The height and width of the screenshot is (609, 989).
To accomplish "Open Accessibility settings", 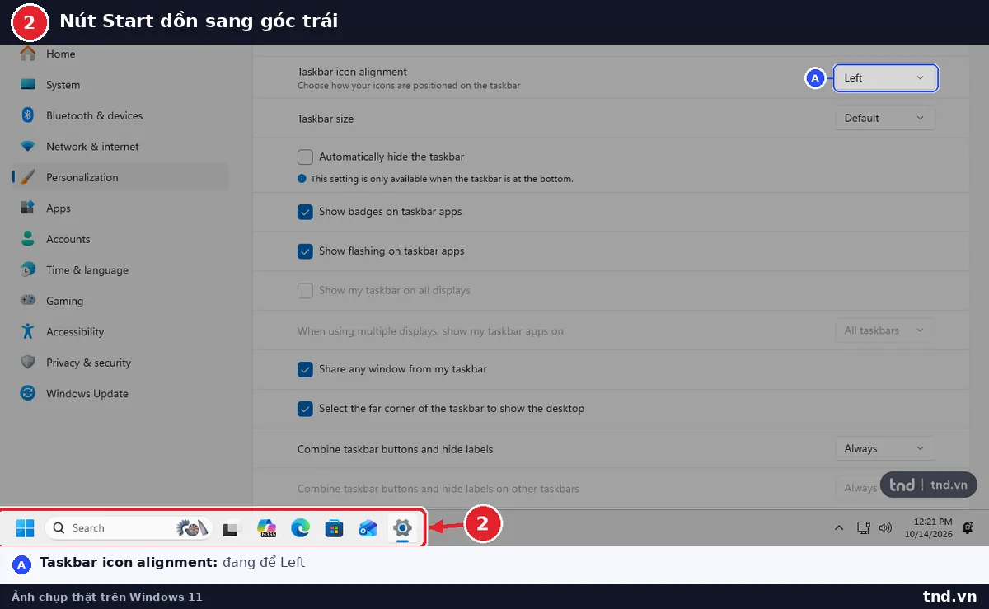I will (120, 332).
